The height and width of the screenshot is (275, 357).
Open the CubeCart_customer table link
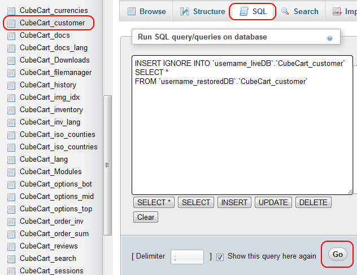(52, 23)
